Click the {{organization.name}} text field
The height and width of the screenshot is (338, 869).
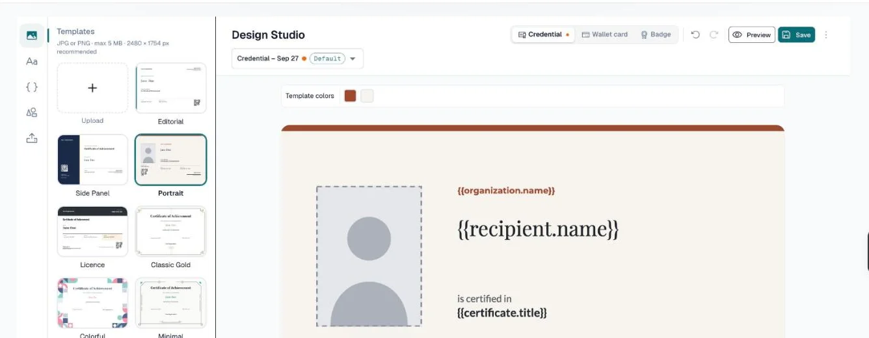(x=506, y=190)
